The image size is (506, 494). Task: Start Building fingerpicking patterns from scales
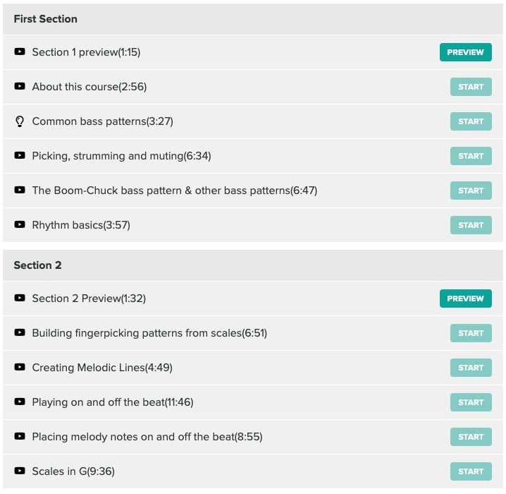[471, 333]
